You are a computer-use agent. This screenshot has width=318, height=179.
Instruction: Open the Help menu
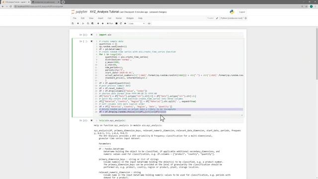click(x=140, y=18)
